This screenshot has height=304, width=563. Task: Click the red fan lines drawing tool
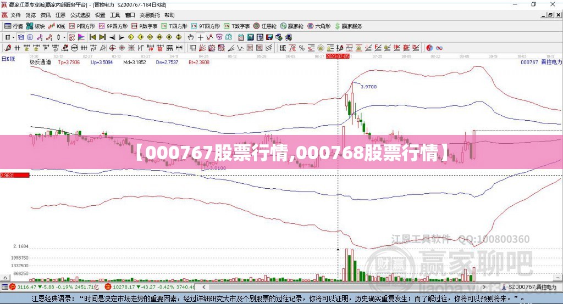(x=202, y=48)
